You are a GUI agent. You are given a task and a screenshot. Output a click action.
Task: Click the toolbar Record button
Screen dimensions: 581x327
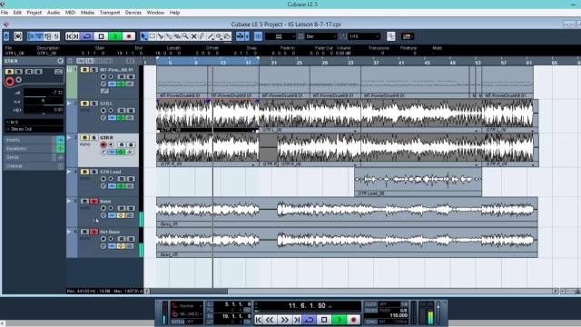[x=129, y=36]
